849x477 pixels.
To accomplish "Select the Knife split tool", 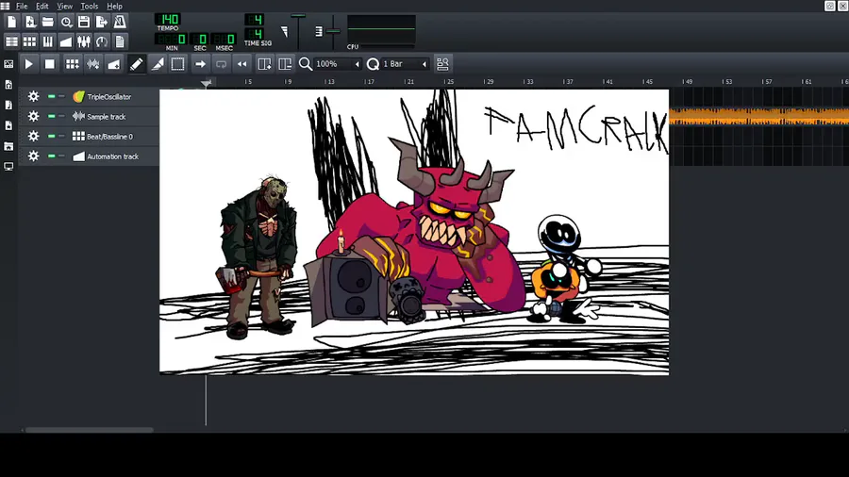I will [x=158, y=64].
